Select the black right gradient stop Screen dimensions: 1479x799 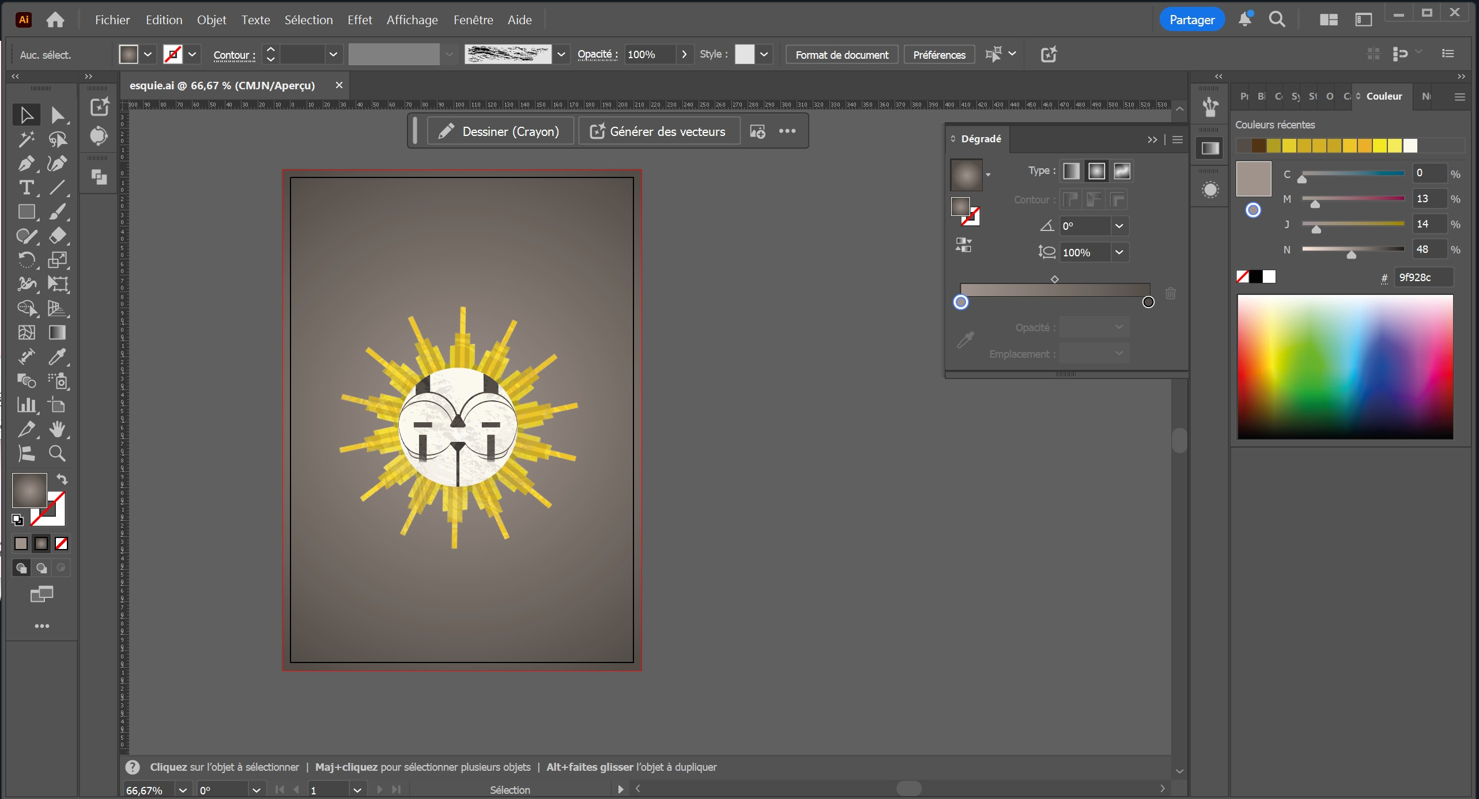coord(1148,302)
